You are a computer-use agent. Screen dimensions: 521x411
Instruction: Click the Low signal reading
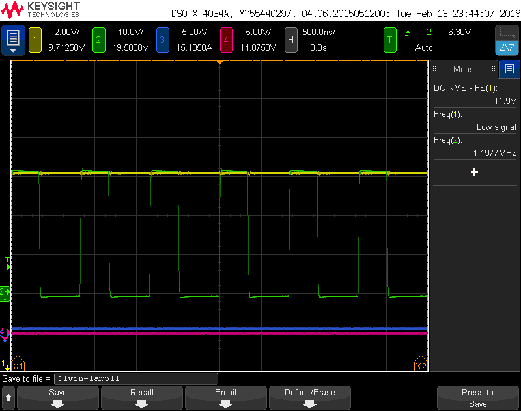496,127
